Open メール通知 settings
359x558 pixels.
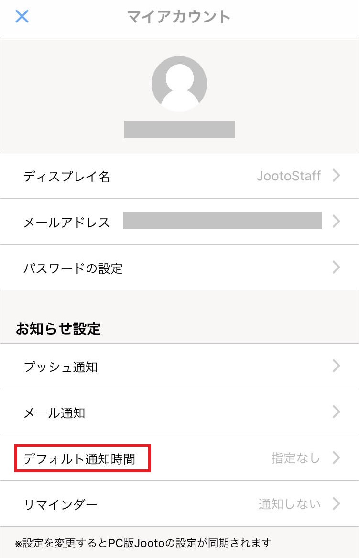54,413
